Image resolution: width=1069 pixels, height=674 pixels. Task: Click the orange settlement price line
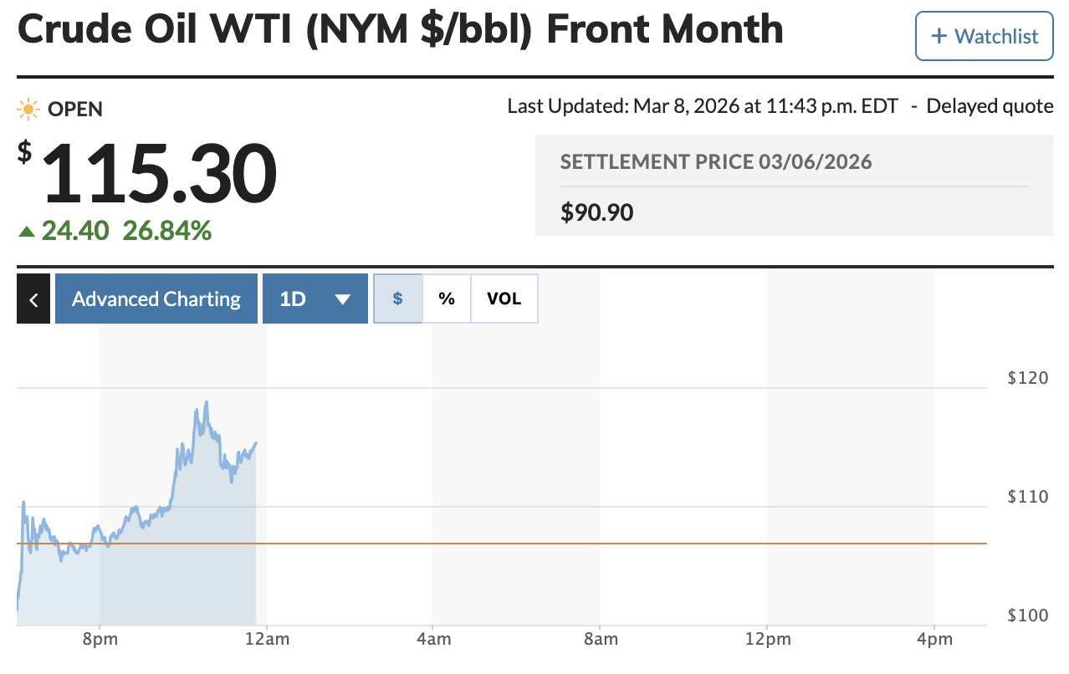pyautogui.click(x=586, y=542)
